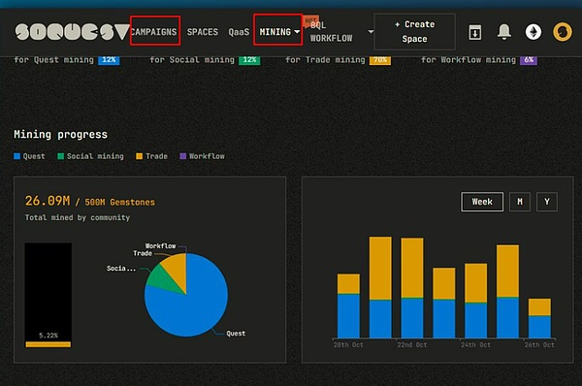Click the Create Space button

click(x=414, y=32)
